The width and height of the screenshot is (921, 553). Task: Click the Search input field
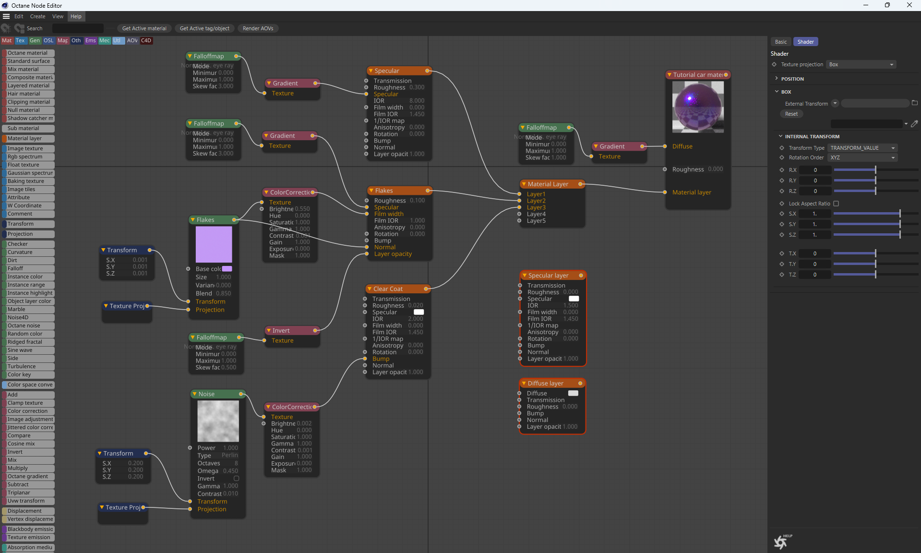78,28
